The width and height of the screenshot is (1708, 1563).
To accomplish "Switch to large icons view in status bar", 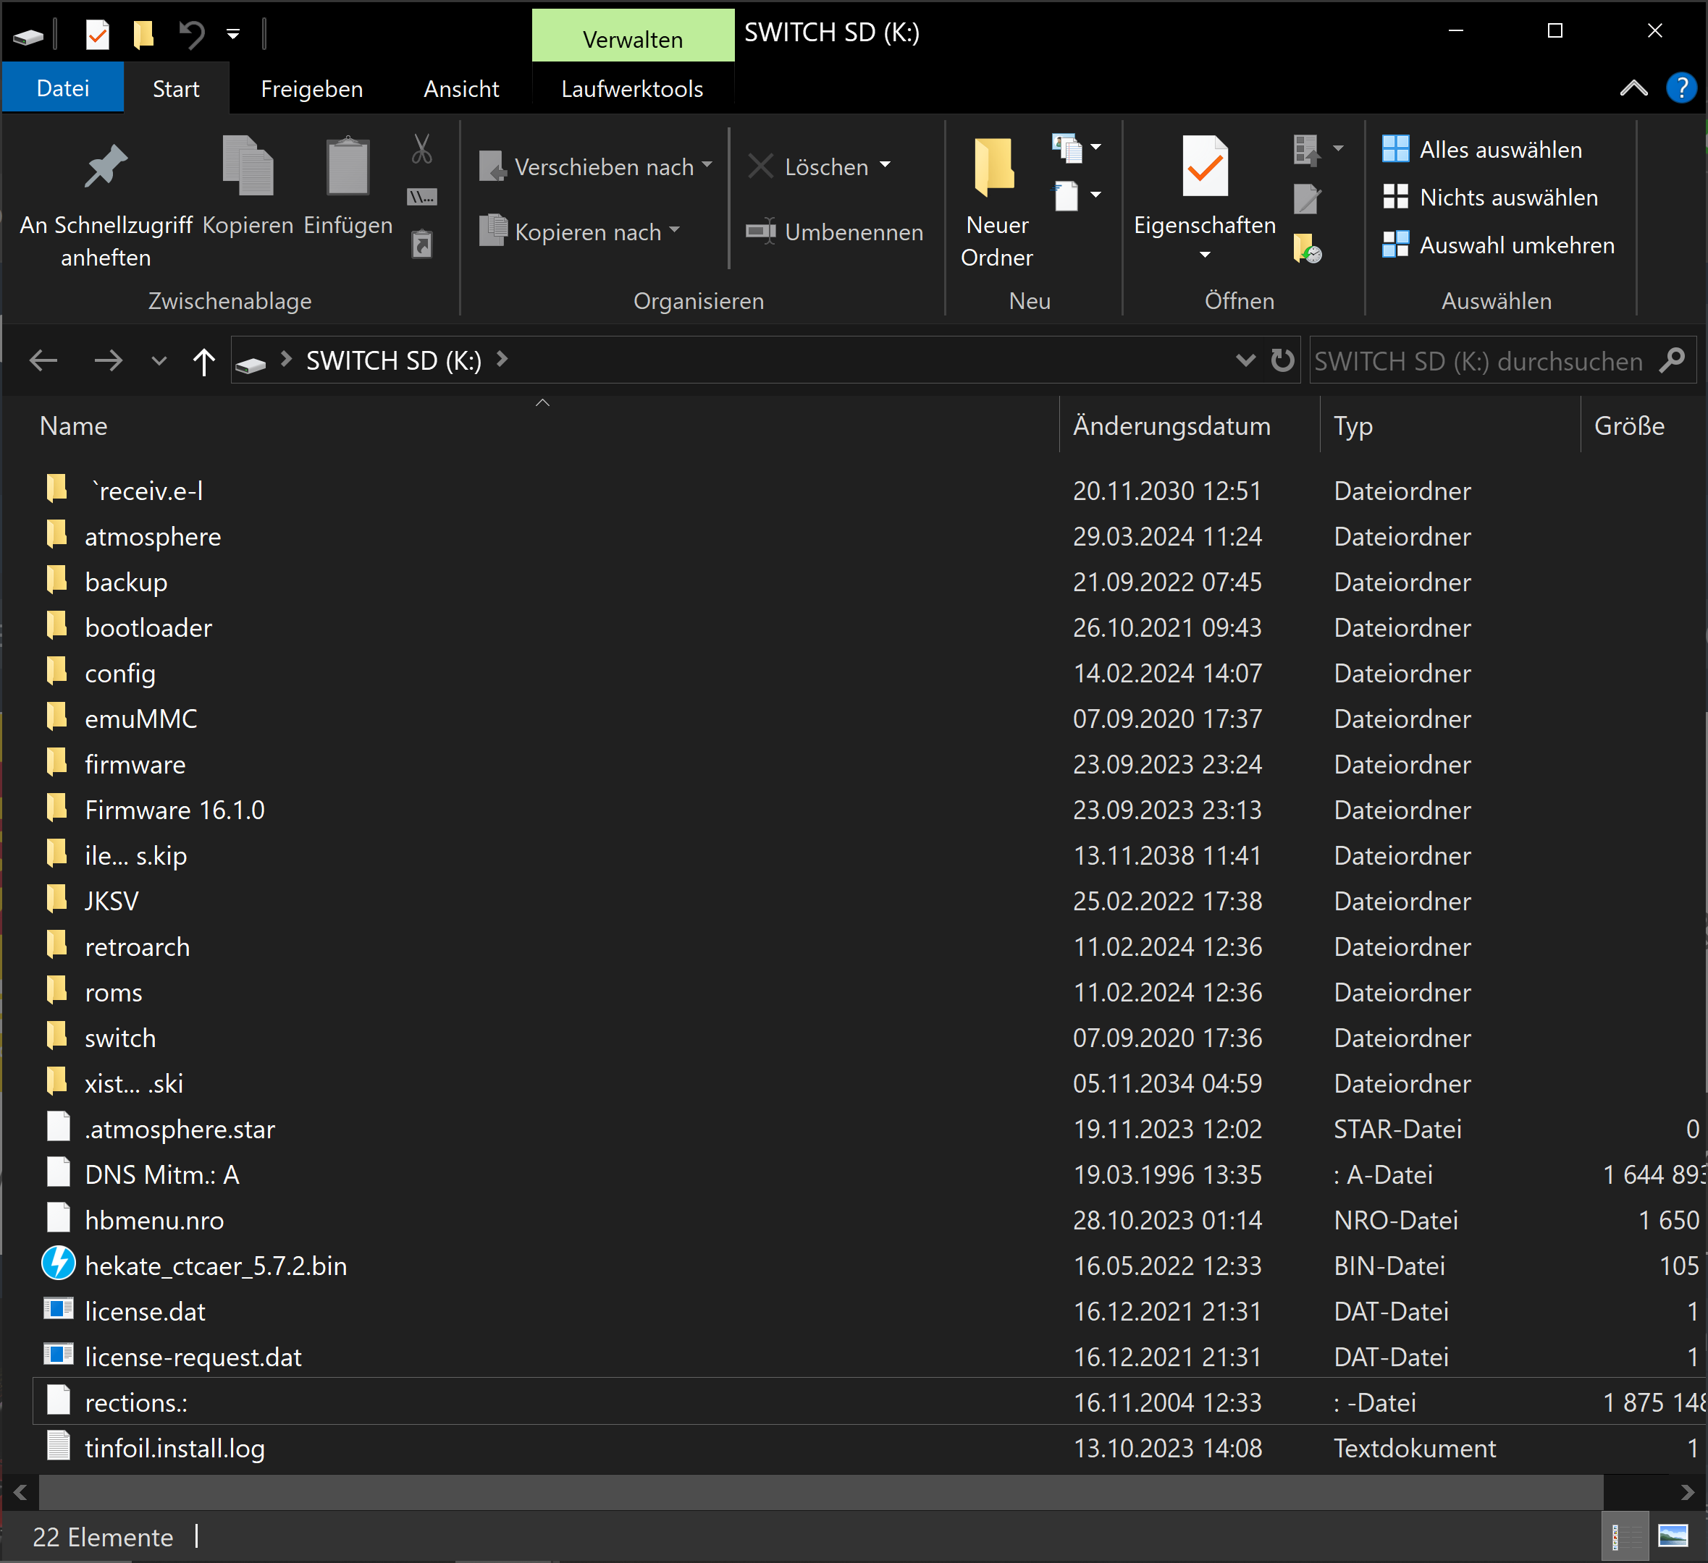I will click(1673, 1537).
